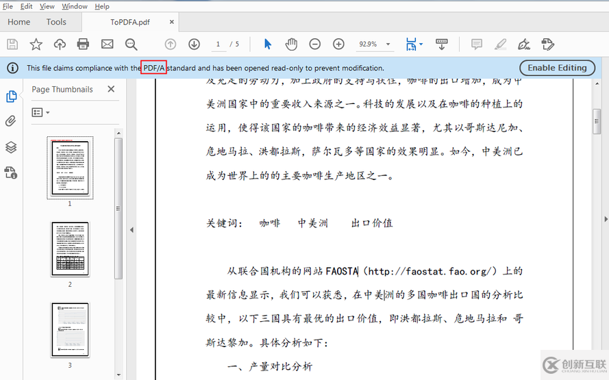Click the http://faostat.fao.org/ URL text
Viewport: 609px width, 380px height.
click(x=430, y=271)
